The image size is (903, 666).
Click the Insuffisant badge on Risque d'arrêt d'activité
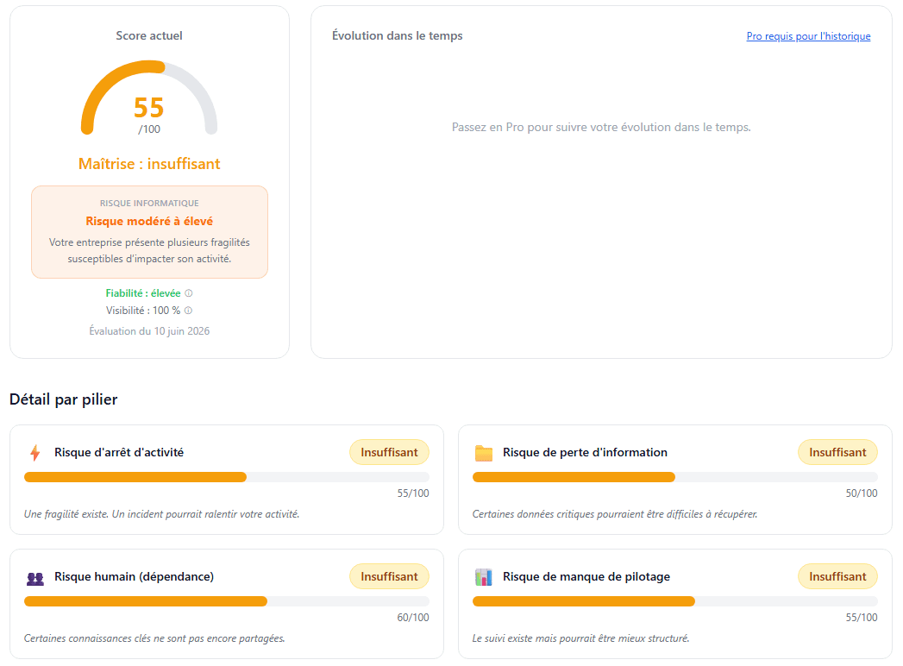pyautogui.click(x=389, y=452)
